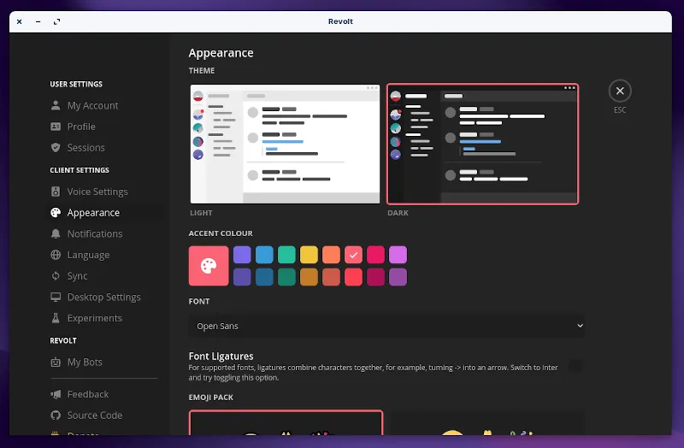Open the Source Code link

click(94, 416)
